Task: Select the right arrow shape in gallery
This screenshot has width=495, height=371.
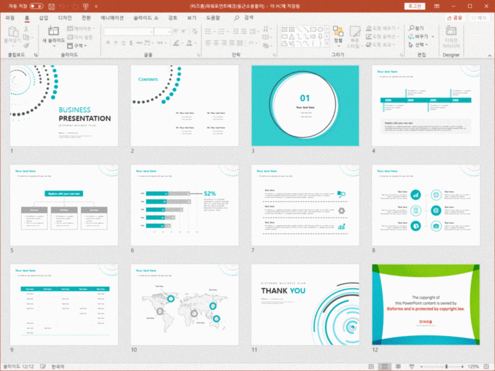Action: point(313,36)
